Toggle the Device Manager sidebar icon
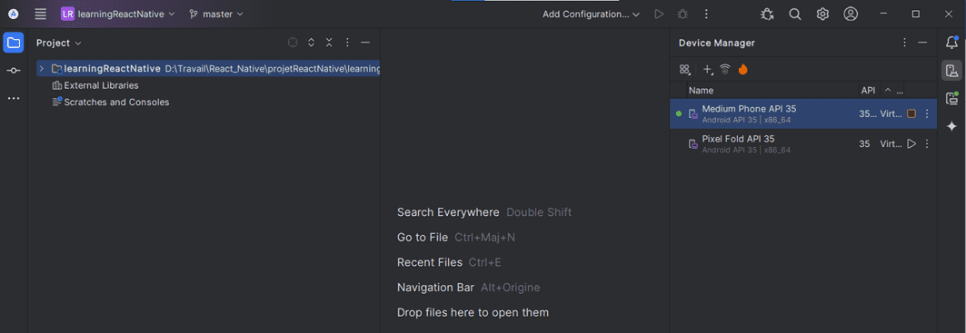 click(951, 70)
